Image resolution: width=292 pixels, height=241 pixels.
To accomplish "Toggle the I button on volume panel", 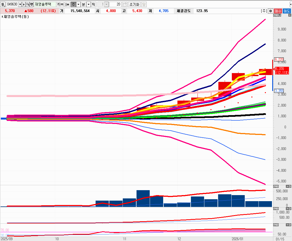I will [277, 186].
